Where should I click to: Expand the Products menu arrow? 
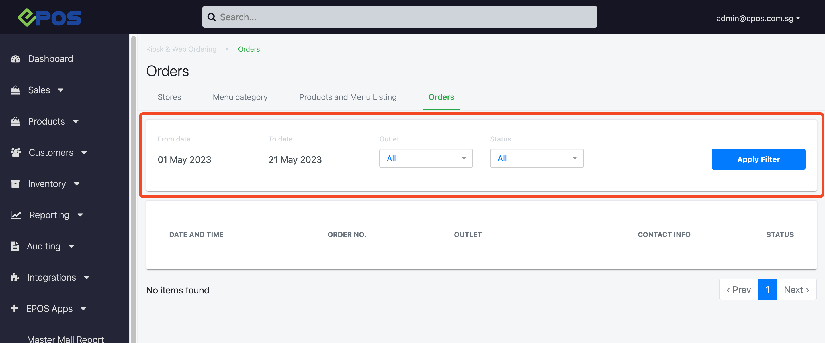76,122
